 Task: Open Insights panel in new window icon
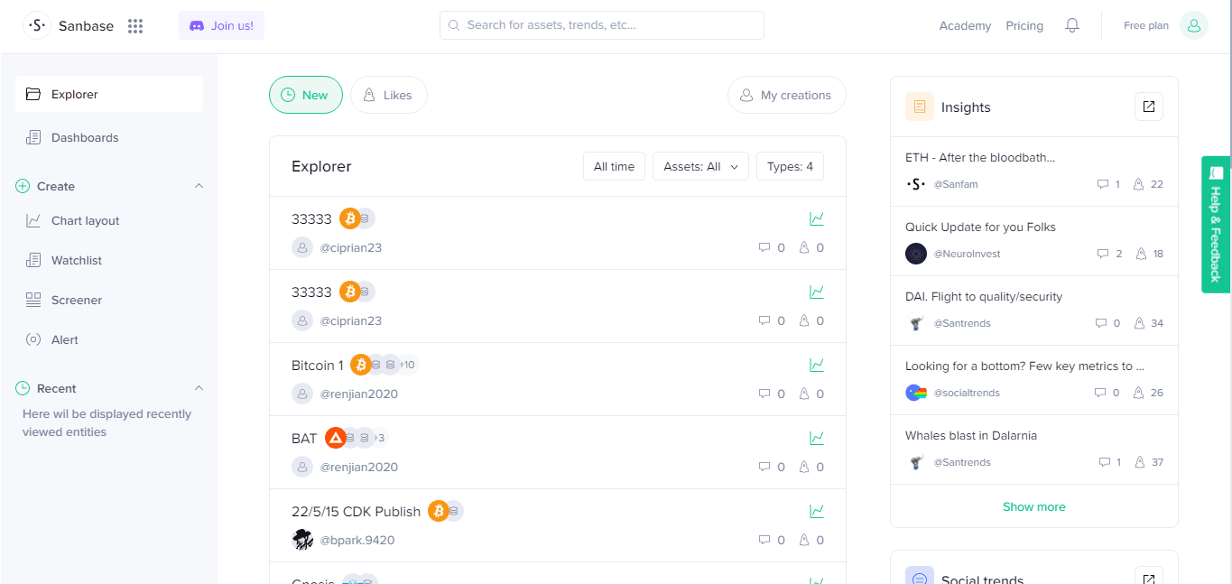pos(1148,107)
